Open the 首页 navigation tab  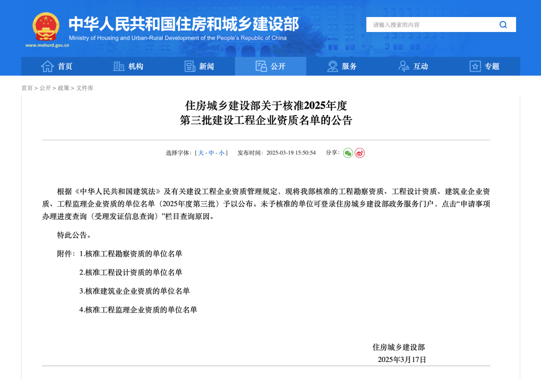[57, 66]
